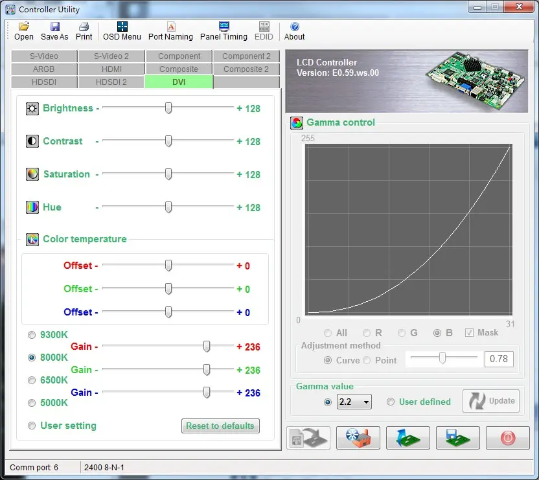
Task: Select the 8000K color temperature
Action: [32, 358]
